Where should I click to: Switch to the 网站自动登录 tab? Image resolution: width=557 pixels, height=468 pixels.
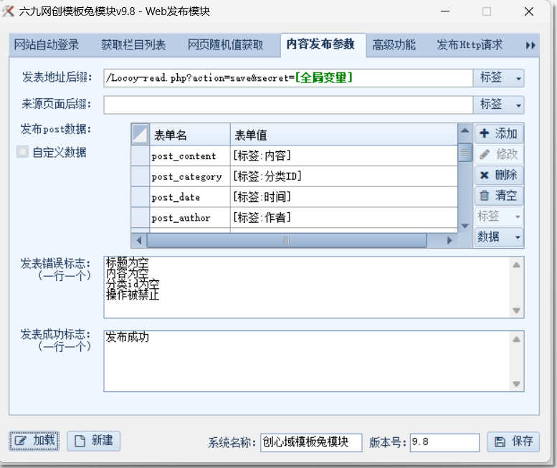click(47, 45)
